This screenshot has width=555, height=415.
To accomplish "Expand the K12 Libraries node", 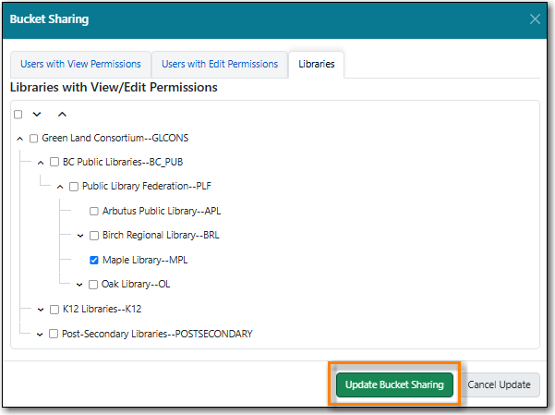I will (x=40, y=310).
